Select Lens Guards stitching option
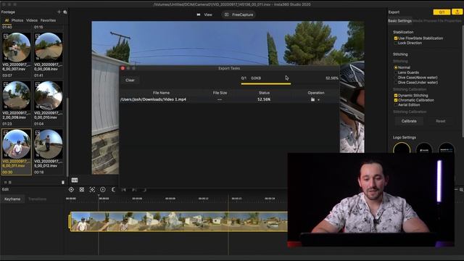 click(x=396, y=72)
